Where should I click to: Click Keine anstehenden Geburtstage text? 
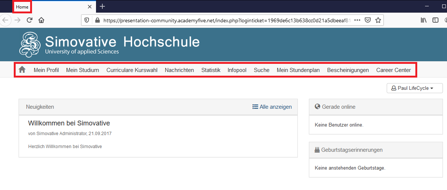click(350, 168)
